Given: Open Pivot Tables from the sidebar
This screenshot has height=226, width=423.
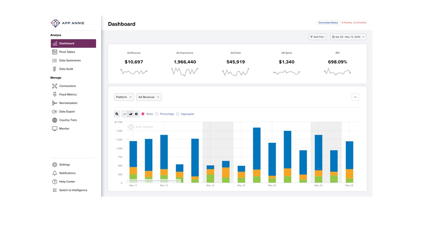Looking at the screenshot, I should 67,52.
